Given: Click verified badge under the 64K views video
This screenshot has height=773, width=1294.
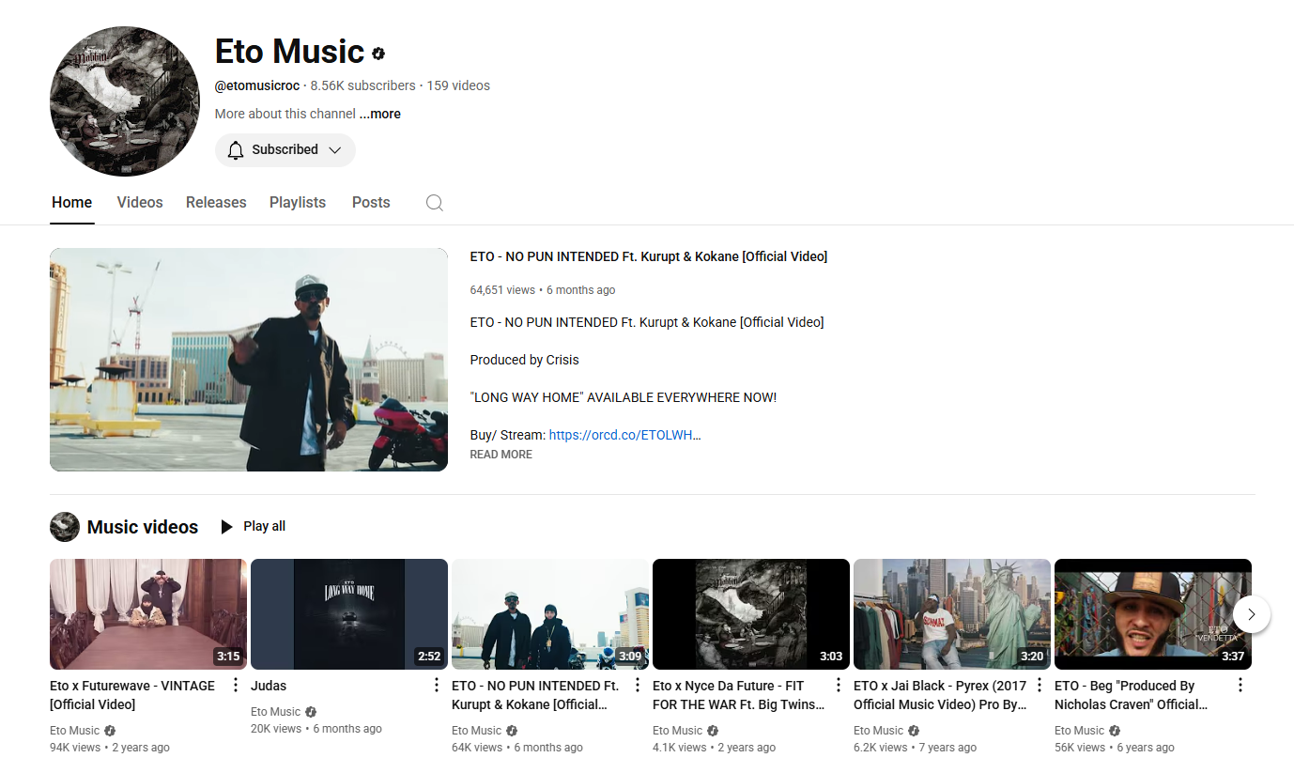Looking at the screenshot, I should [x=512, y=731].
